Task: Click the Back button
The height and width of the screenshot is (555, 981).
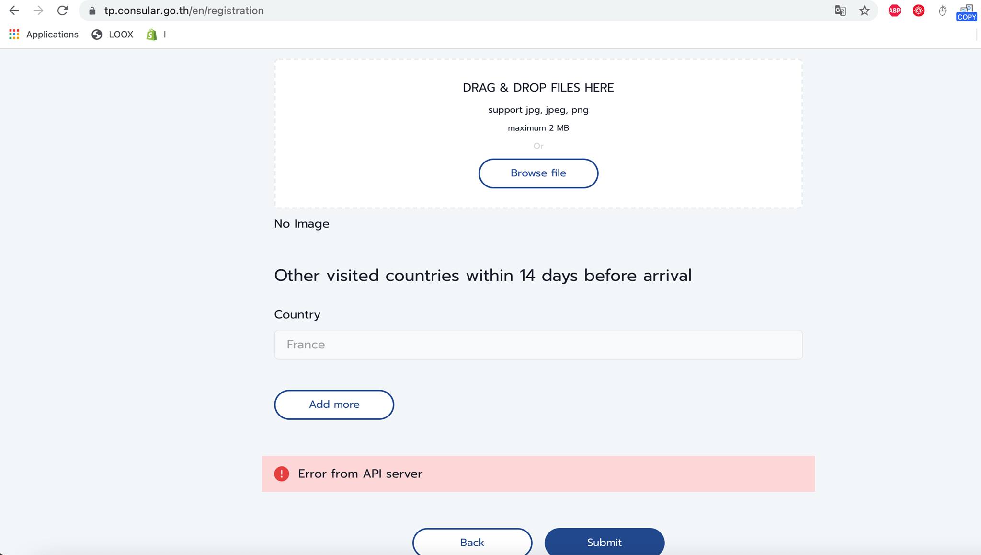Action: 472,542
